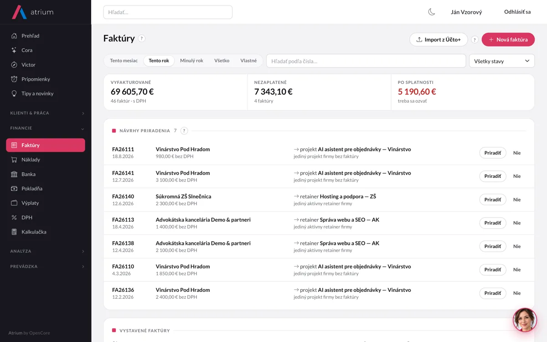Click Import z Účto+ button
The image size is (547, 342).
[x=439, y=40]
